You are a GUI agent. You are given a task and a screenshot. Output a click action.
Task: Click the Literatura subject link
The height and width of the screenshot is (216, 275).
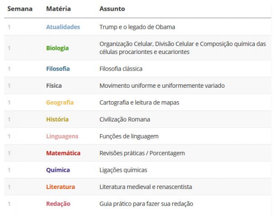[x=61, y=187]
